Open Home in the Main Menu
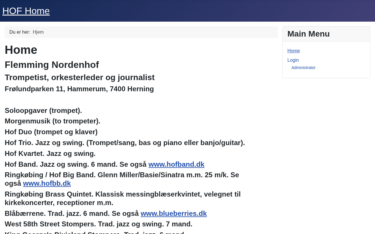375x234 pixels. click(x=294, y=51)
